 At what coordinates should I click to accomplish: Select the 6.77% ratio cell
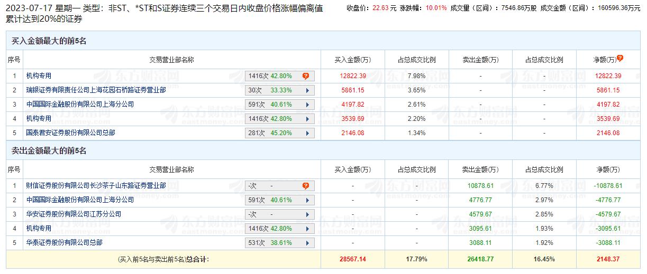pyautogui.click(x=544, y=186)
